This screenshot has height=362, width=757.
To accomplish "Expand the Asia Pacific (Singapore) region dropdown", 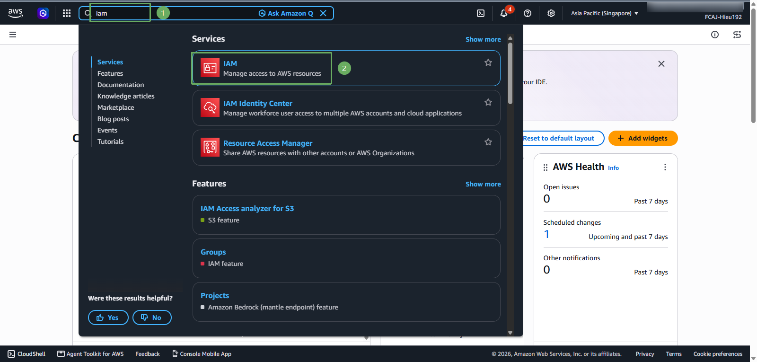I will [x=605, y=13].
